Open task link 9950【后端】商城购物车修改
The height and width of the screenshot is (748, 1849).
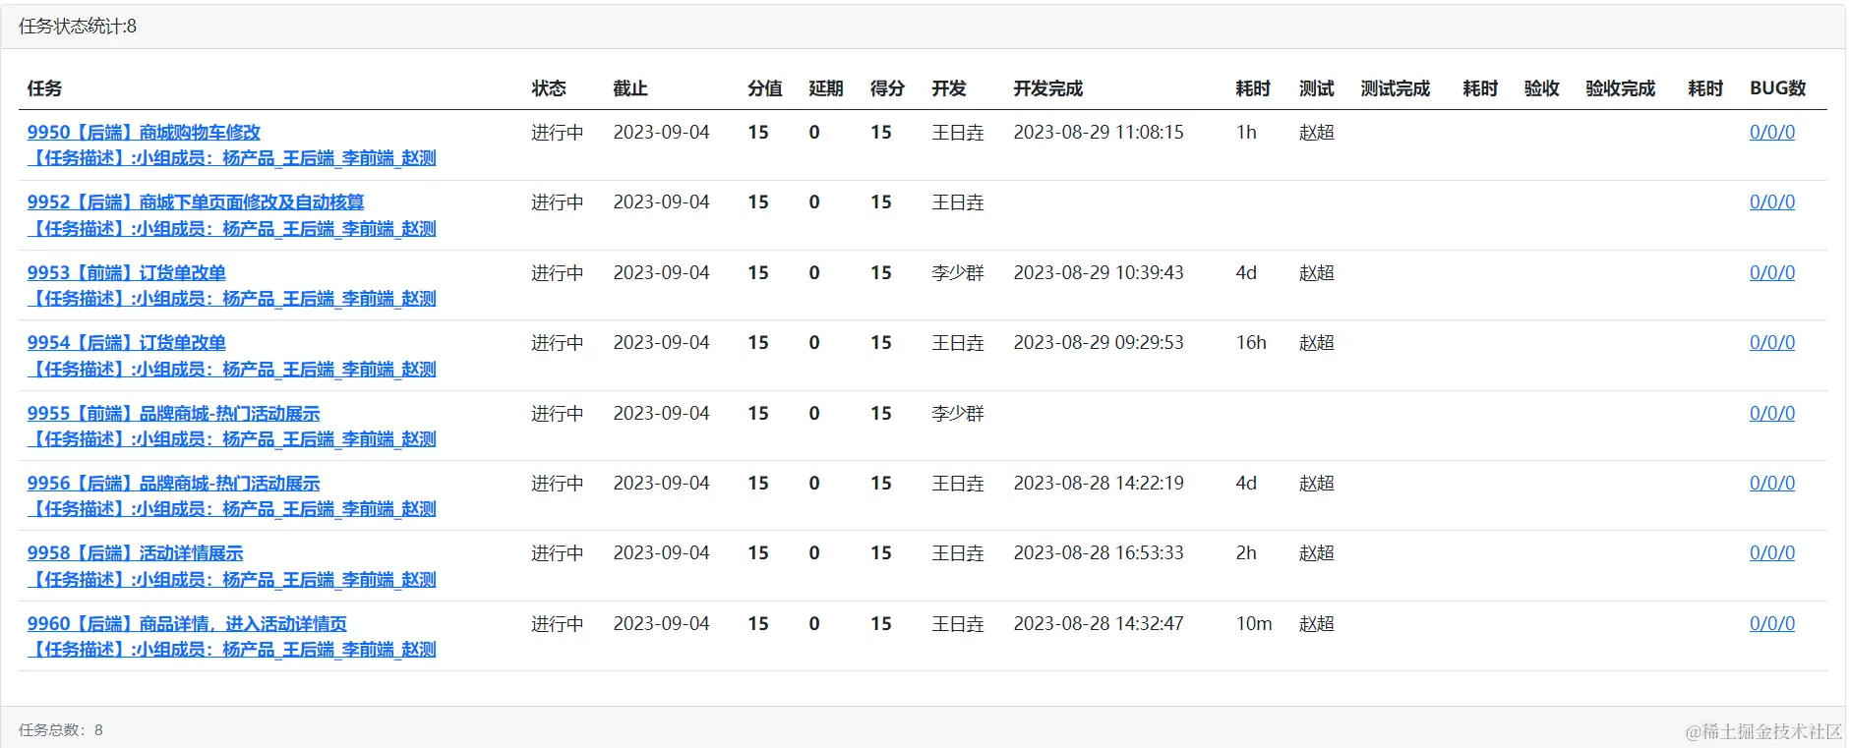144,132
